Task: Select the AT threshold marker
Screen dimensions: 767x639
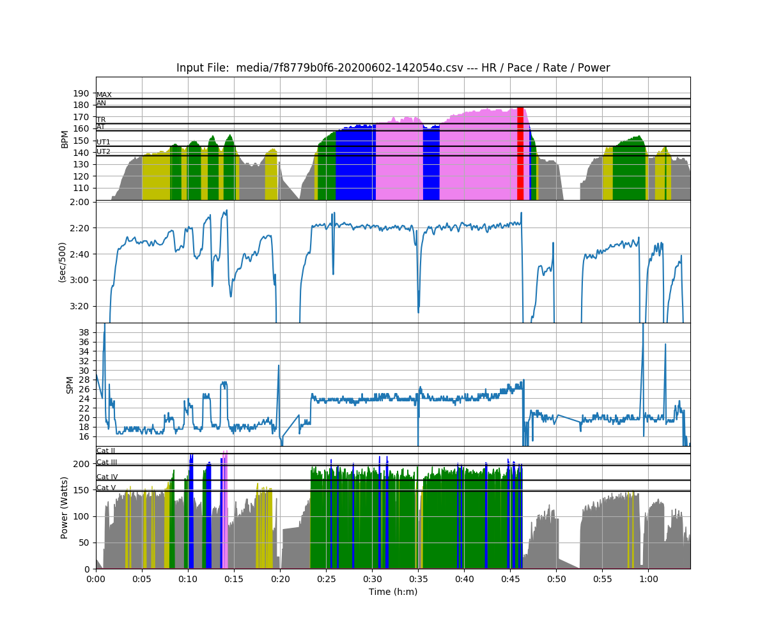Action: [100, 127]
